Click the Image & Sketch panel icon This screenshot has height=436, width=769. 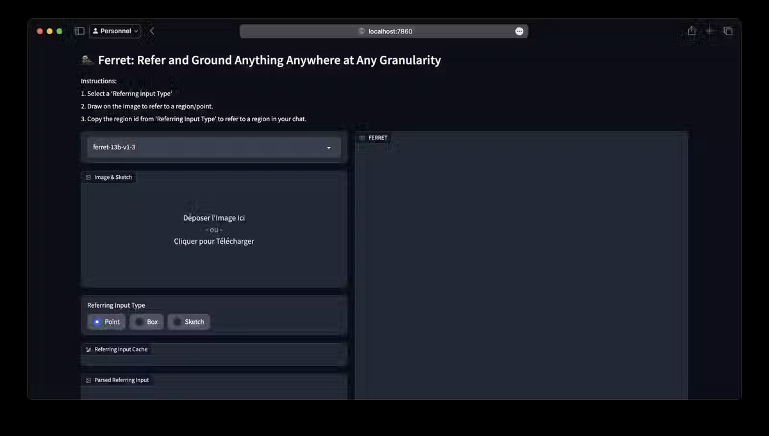pos(88,177)
